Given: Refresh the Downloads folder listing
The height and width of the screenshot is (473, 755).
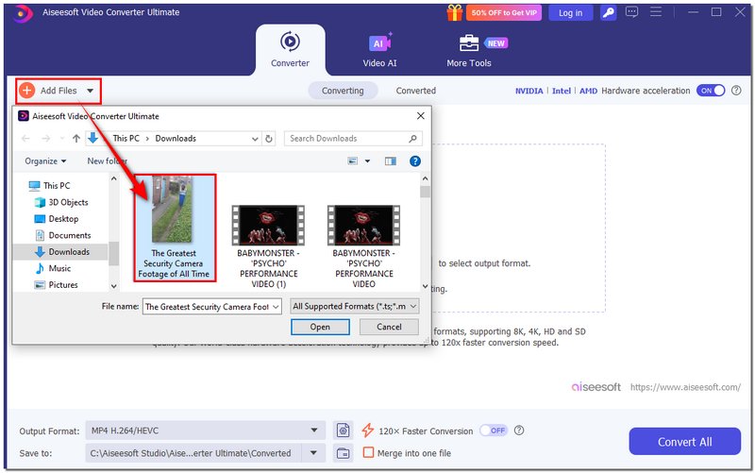Looking at the screenshot, I should (270, 138).
